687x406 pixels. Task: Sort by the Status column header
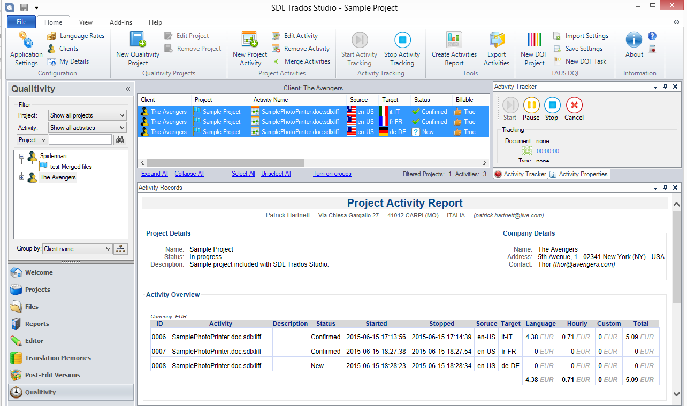431,100
